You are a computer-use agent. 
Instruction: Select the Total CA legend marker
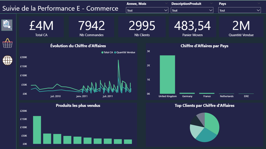[102, 52]
